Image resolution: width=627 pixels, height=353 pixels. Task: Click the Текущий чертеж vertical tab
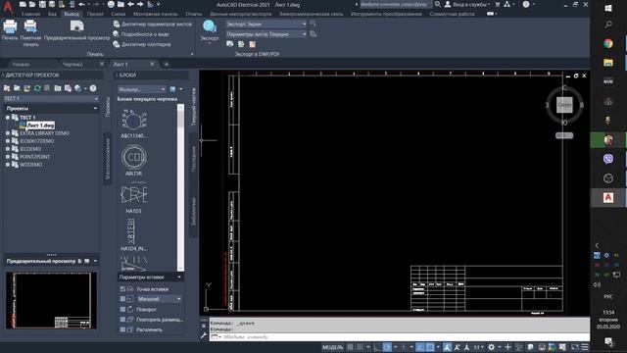(x=194, y=107)
